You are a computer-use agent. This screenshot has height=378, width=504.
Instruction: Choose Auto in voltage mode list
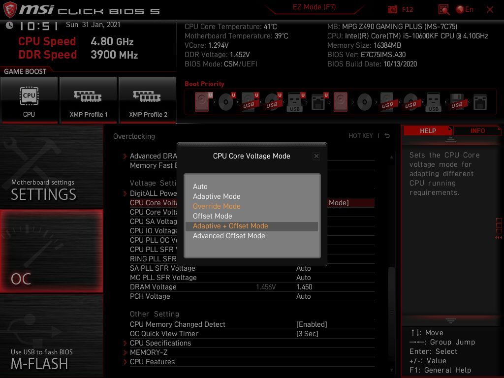(252, 187)
